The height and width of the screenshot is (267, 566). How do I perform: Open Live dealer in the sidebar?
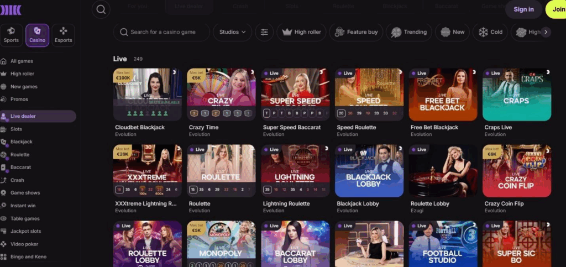click(38, 116)
